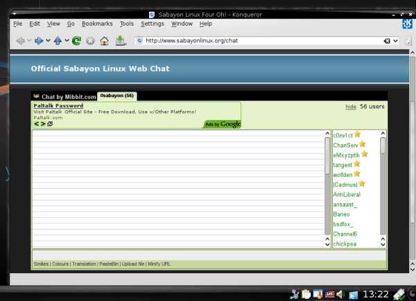This screenshot has width=416, height=301.
Task: Click the chat log scrollbar down arrow
Action: [x=327, y=244]
